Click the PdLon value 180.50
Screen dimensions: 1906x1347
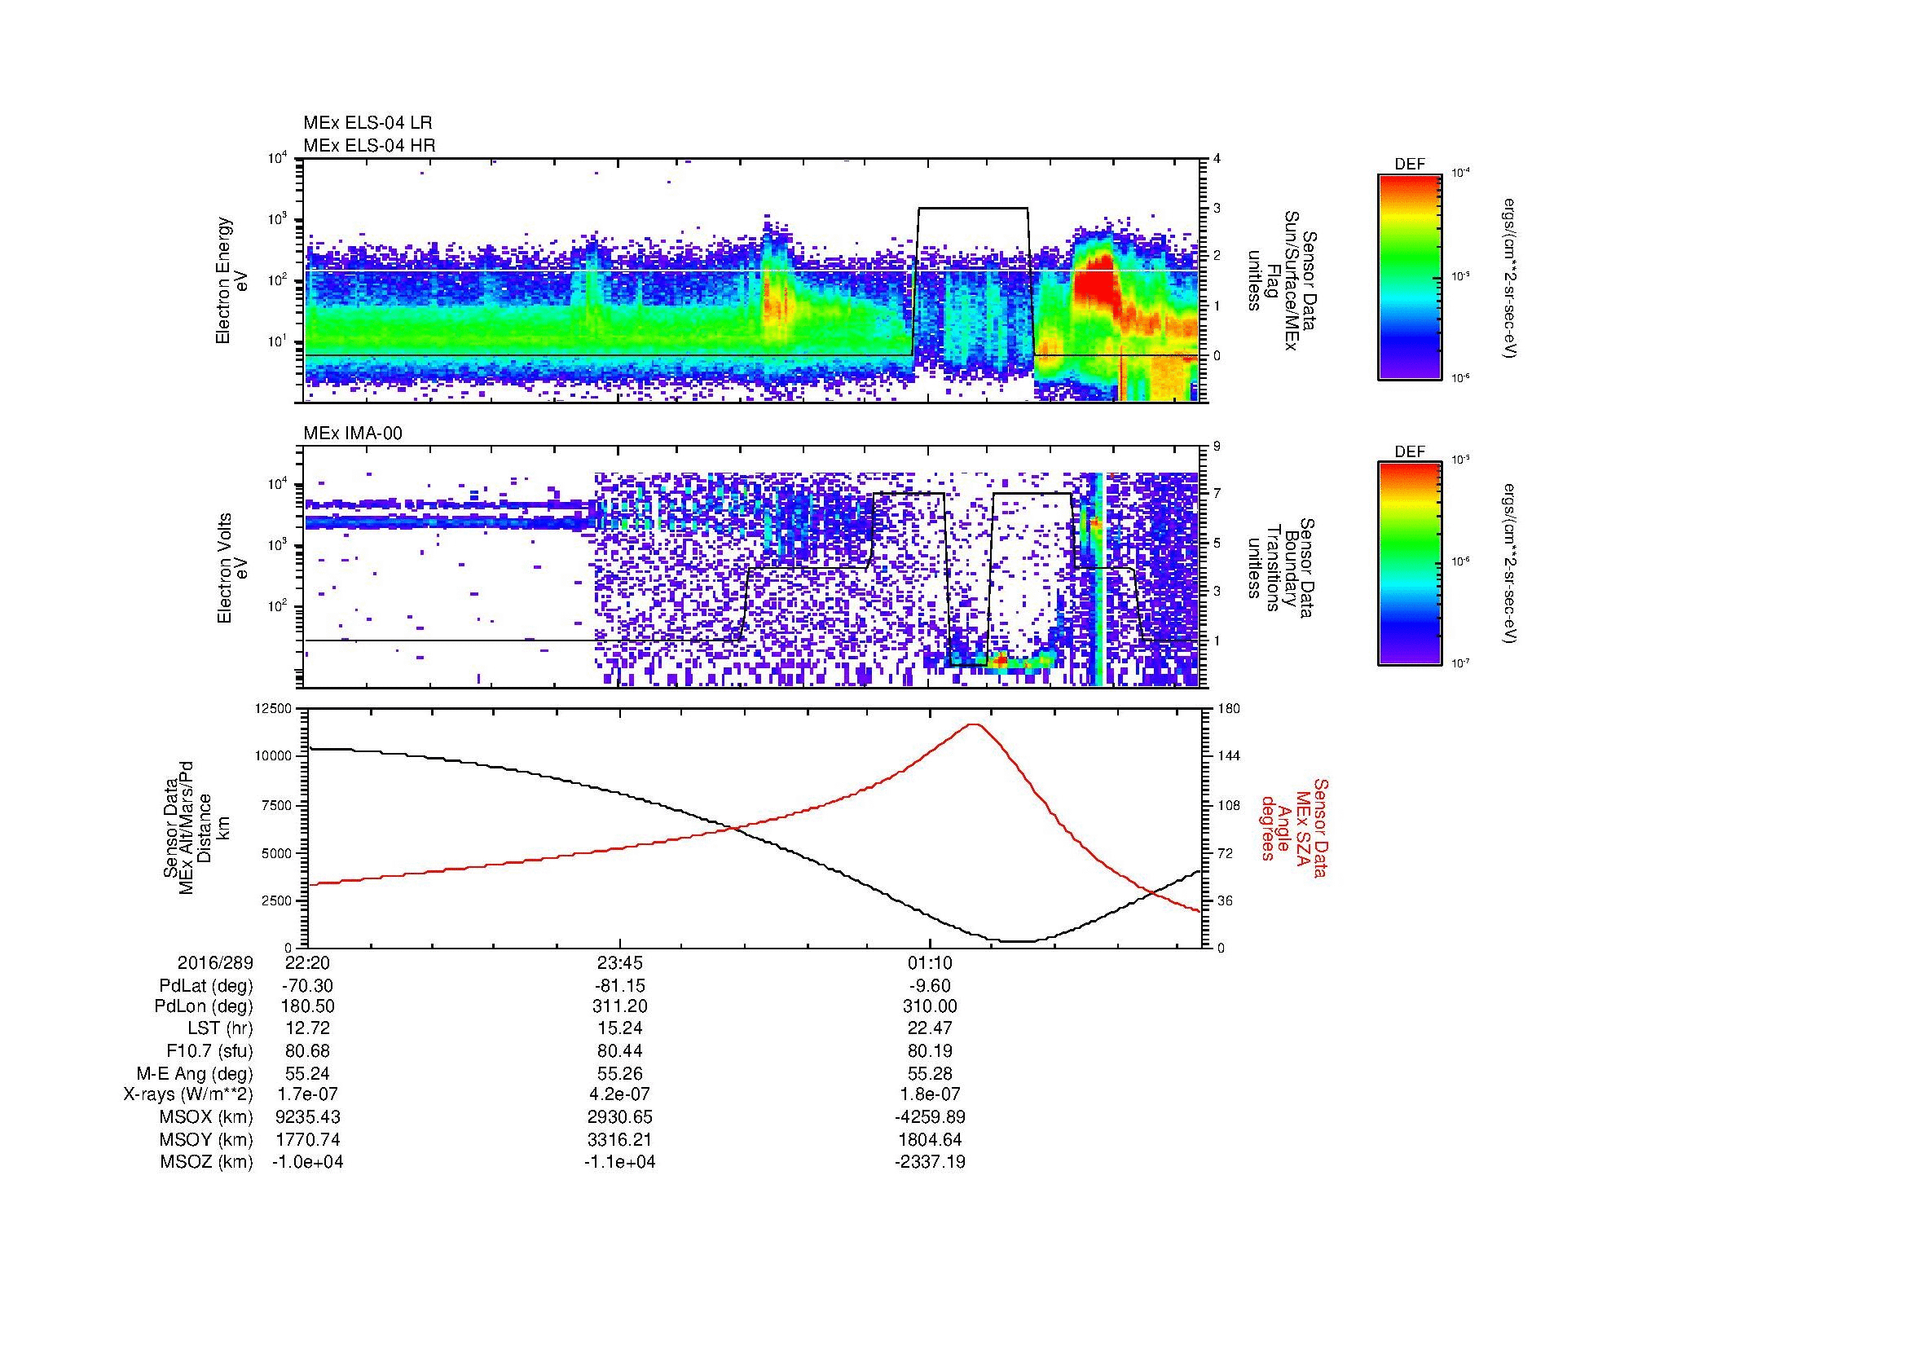tap(308, 1006)
